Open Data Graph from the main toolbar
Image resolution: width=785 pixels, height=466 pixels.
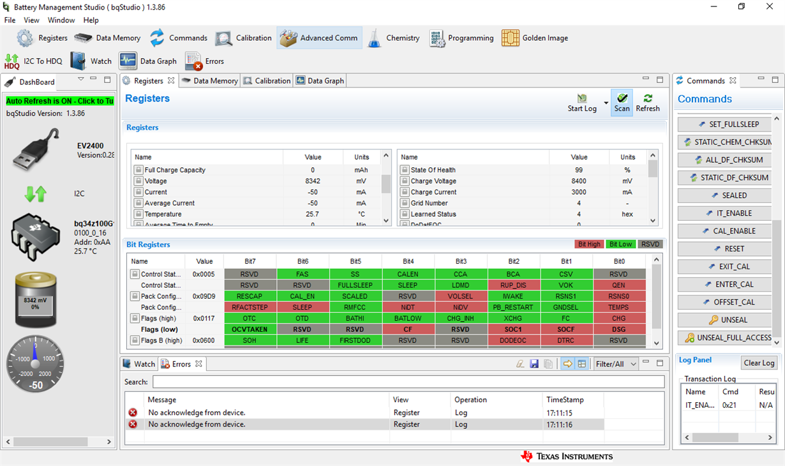coord(148,61)
